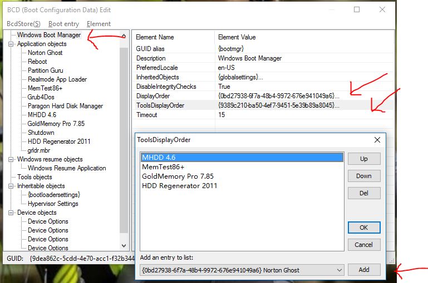Select MHDD 4.6 in the tree
The image size is (428, 283).
42,115
